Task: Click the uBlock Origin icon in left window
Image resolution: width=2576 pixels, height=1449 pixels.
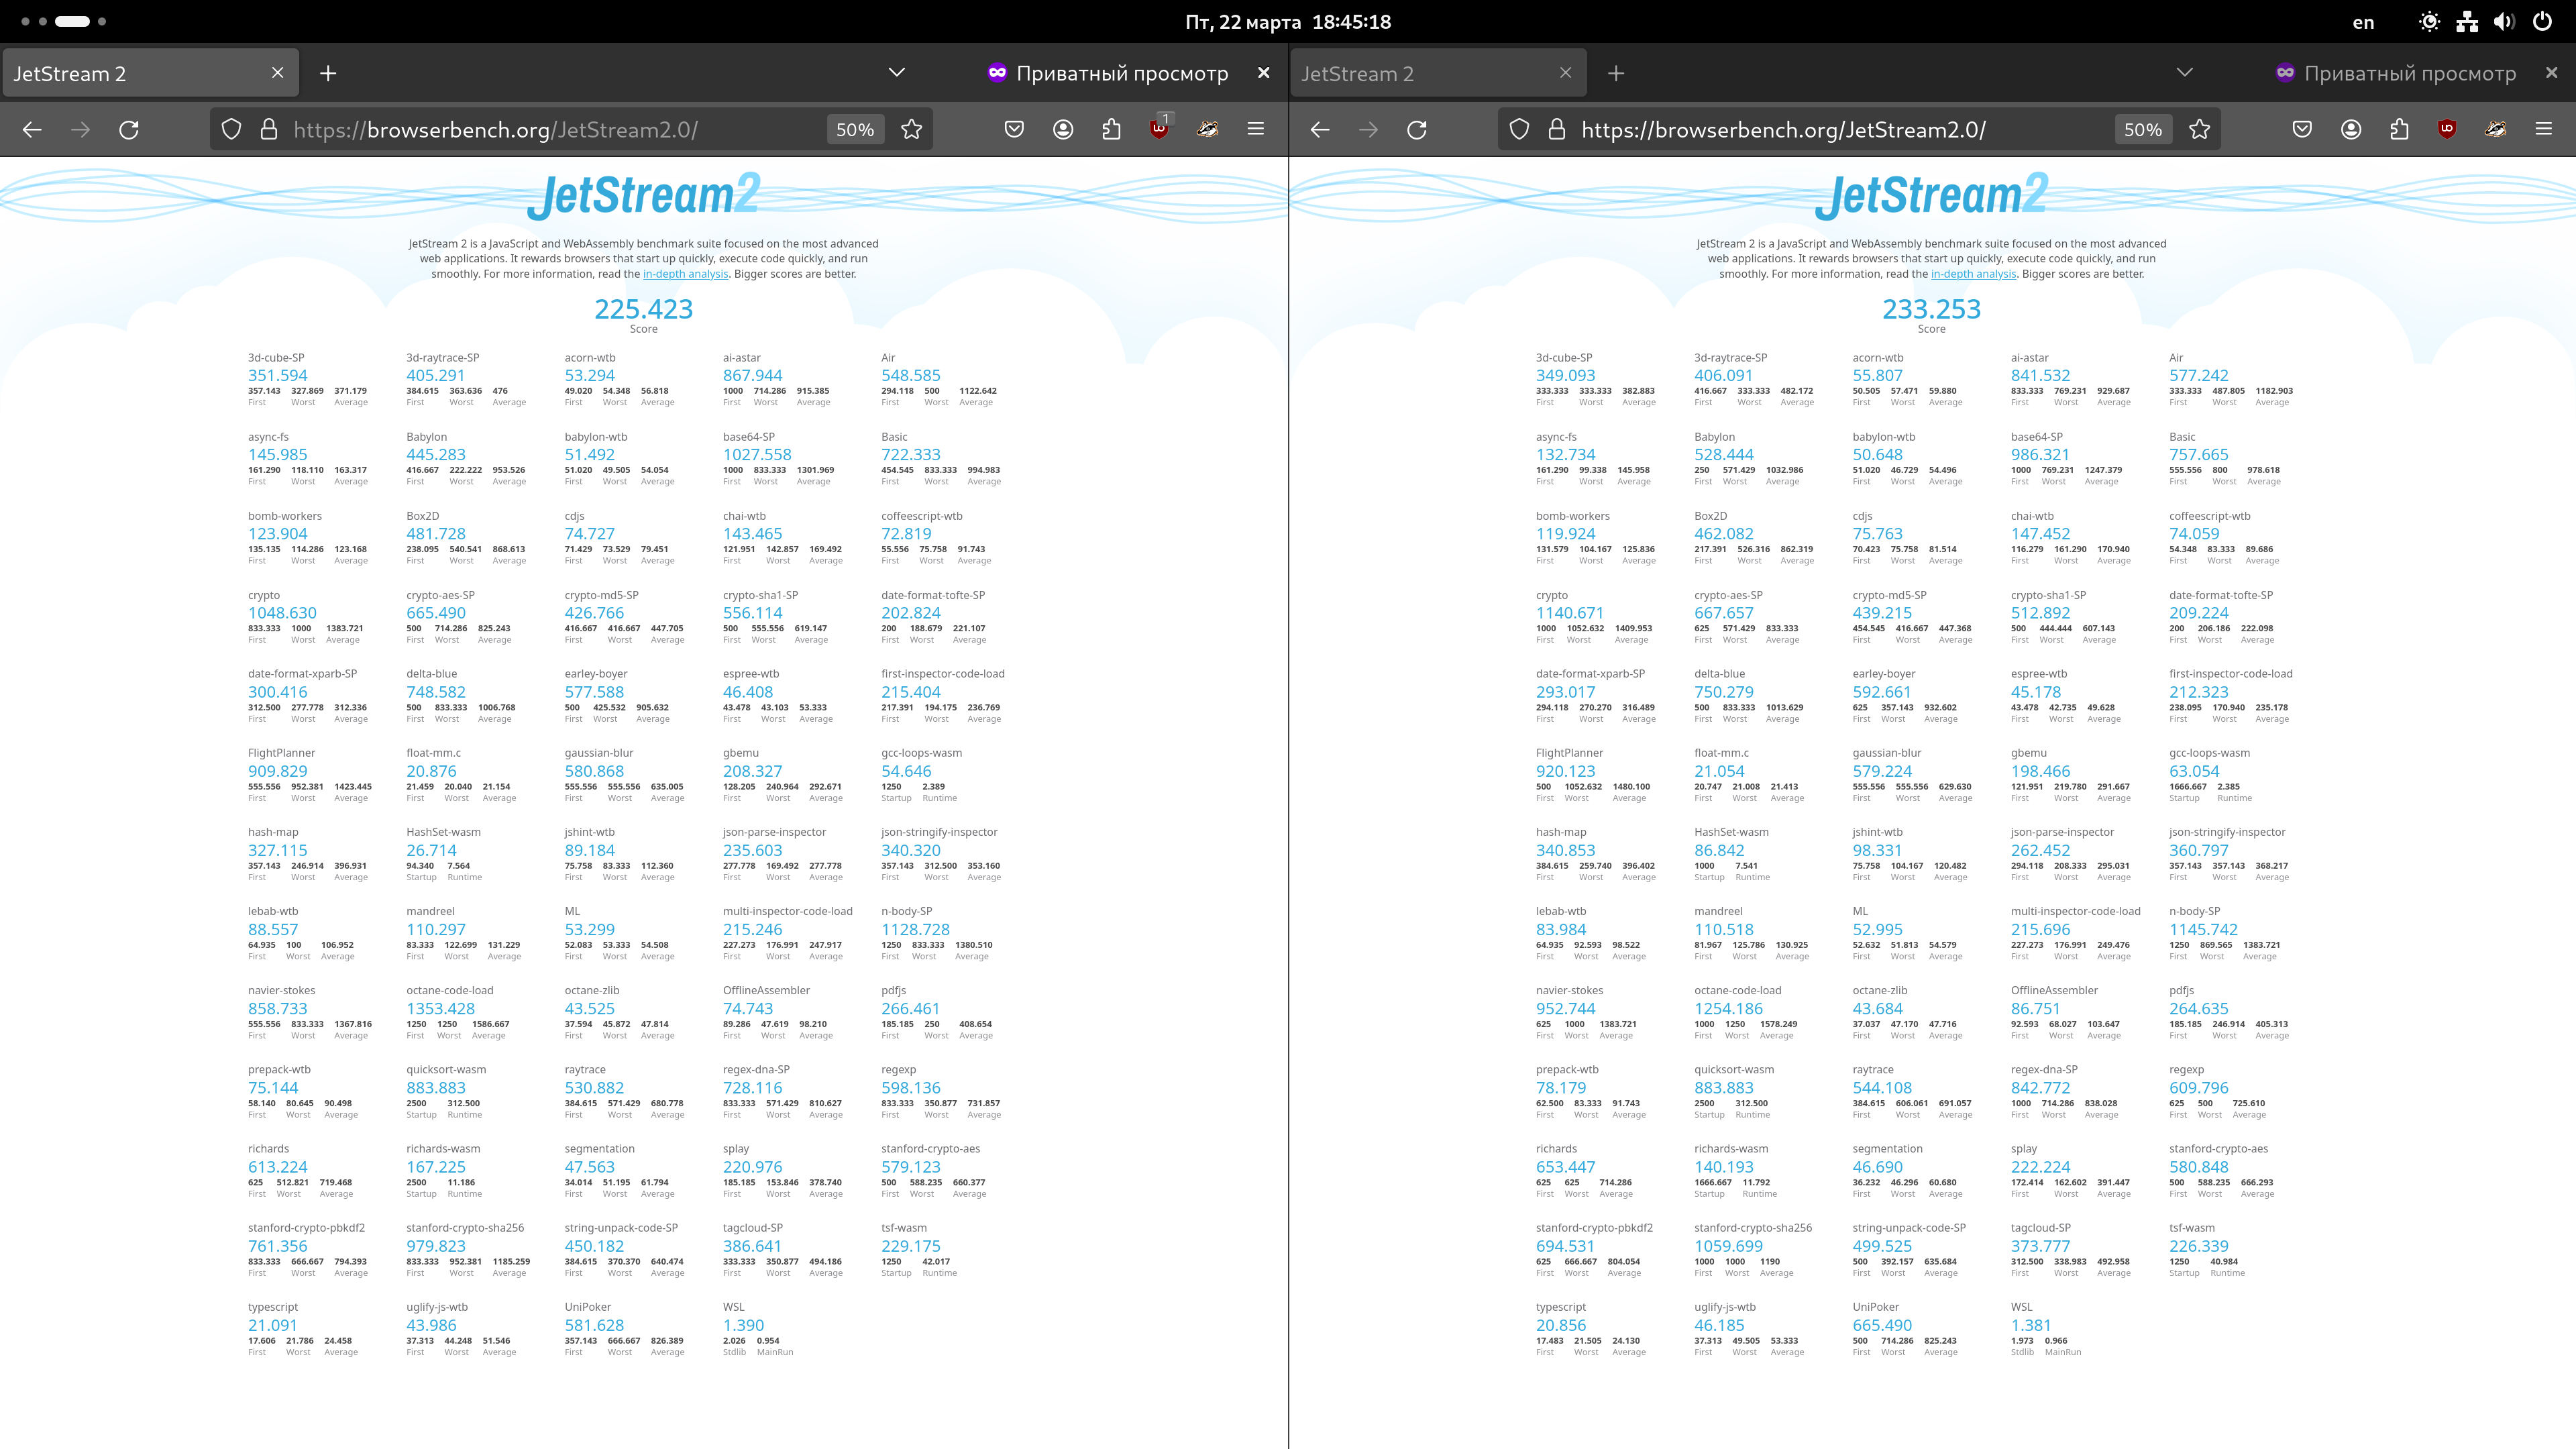Action: (x=1160, y=127)
